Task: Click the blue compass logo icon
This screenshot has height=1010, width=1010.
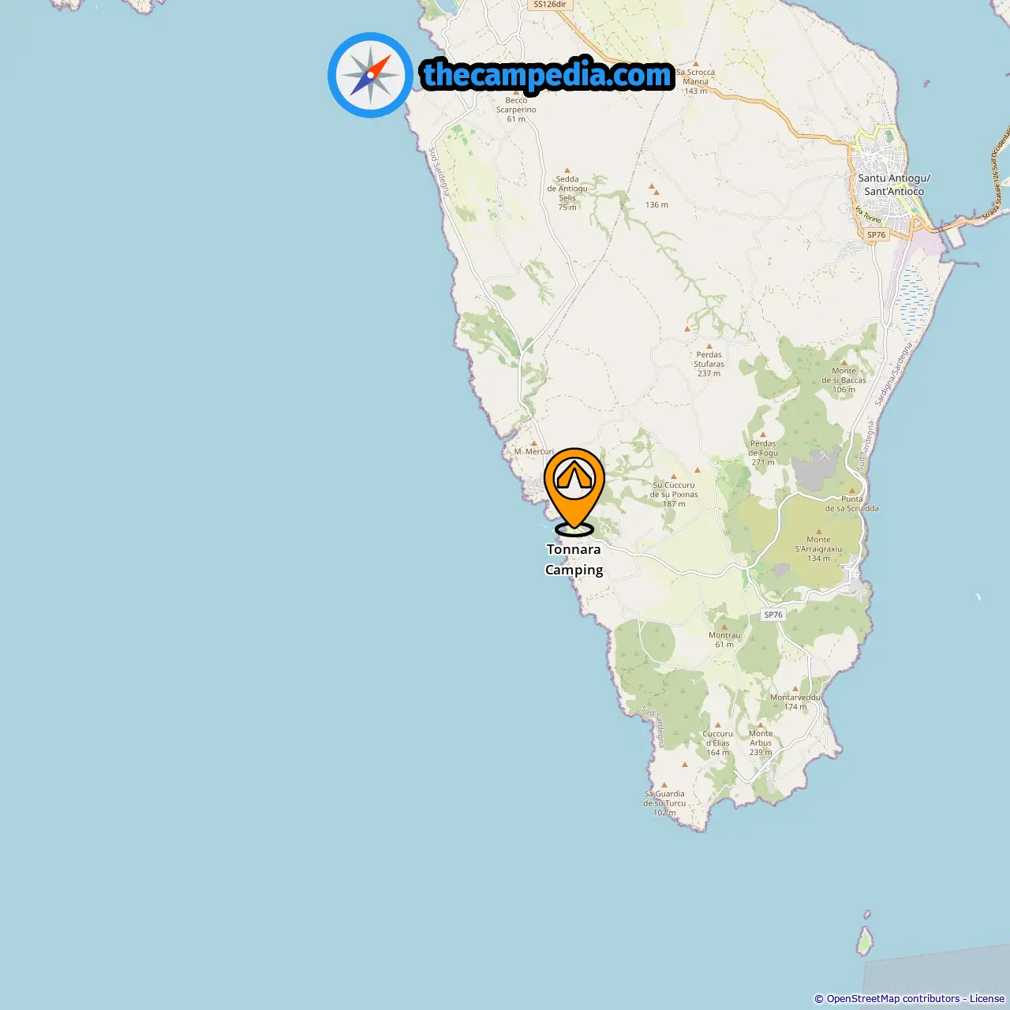Action: [370, 76]
